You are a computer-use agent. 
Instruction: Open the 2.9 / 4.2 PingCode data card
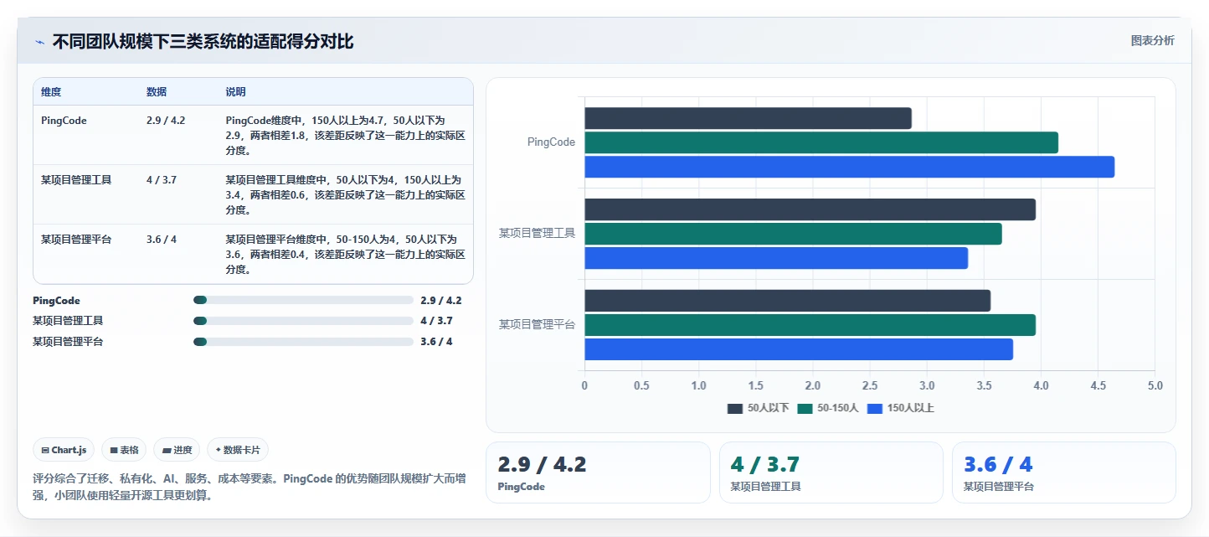tap(598, 472)
